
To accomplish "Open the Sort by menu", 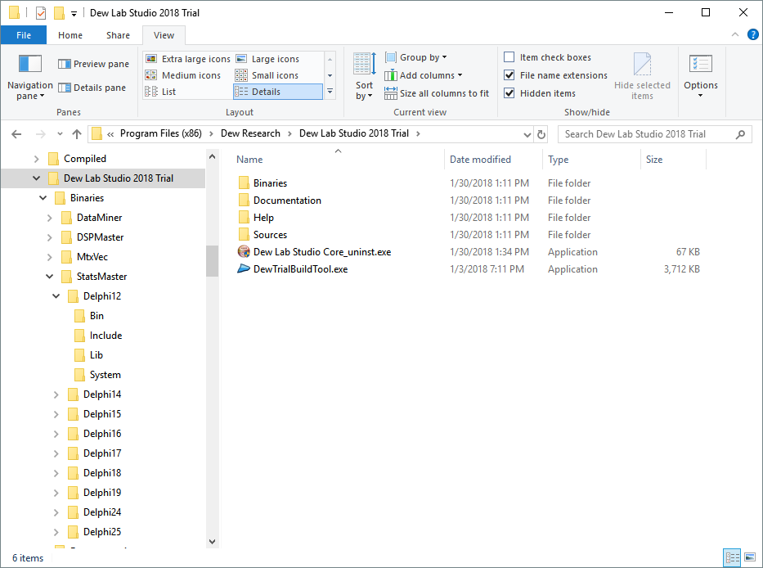I will tap(364, 77).
